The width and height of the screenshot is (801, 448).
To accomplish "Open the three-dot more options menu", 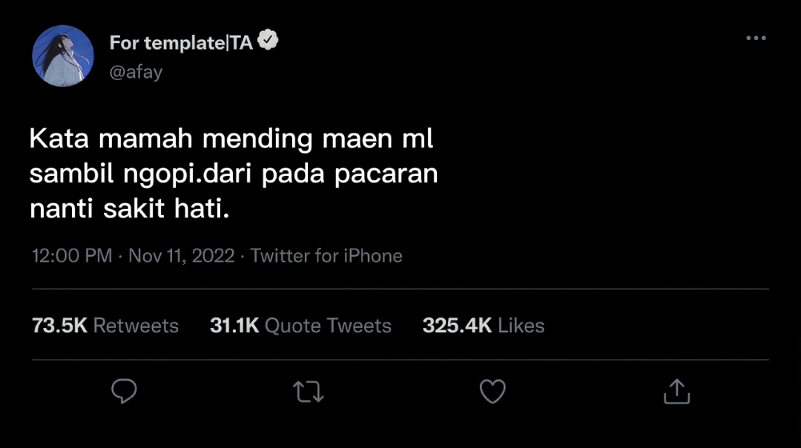I will pyautogui.click(x=756, y=39).
